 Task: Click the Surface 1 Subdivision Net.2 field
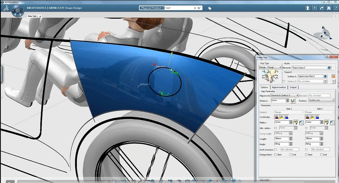pyautogui.click(x=310, y=76)
